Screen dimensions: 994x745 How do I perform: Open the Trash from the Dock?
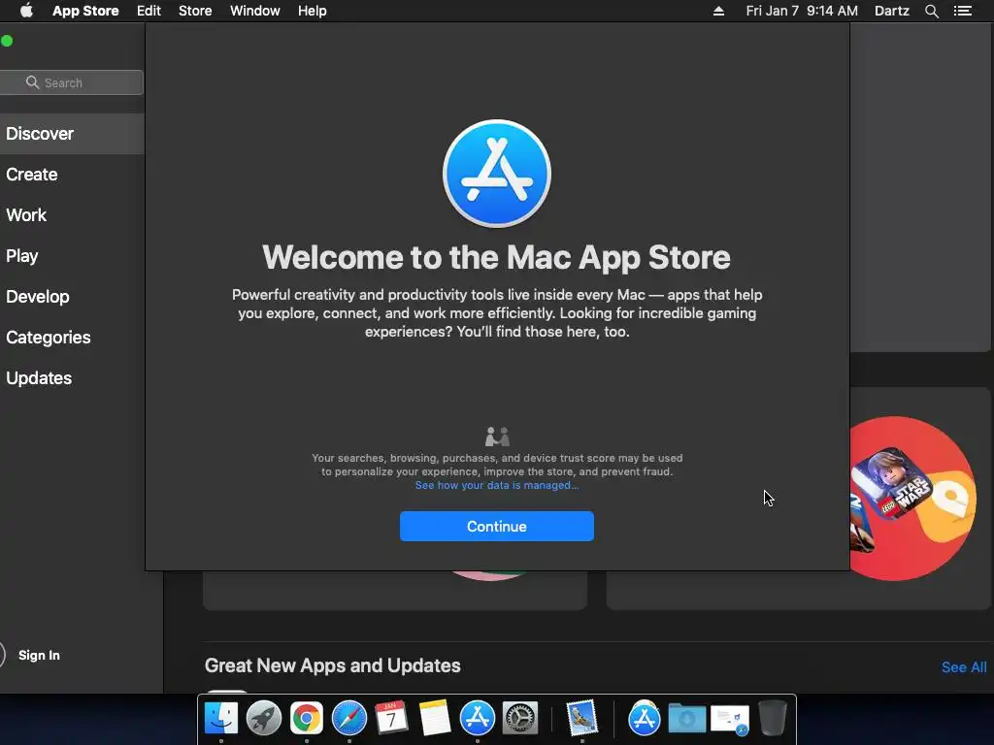point(773,718)
